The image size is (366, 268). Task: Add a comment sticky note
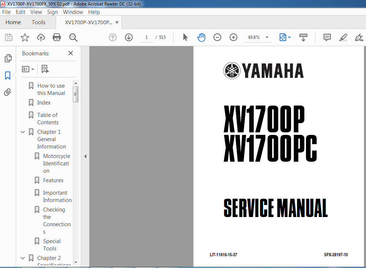(327, 37)
